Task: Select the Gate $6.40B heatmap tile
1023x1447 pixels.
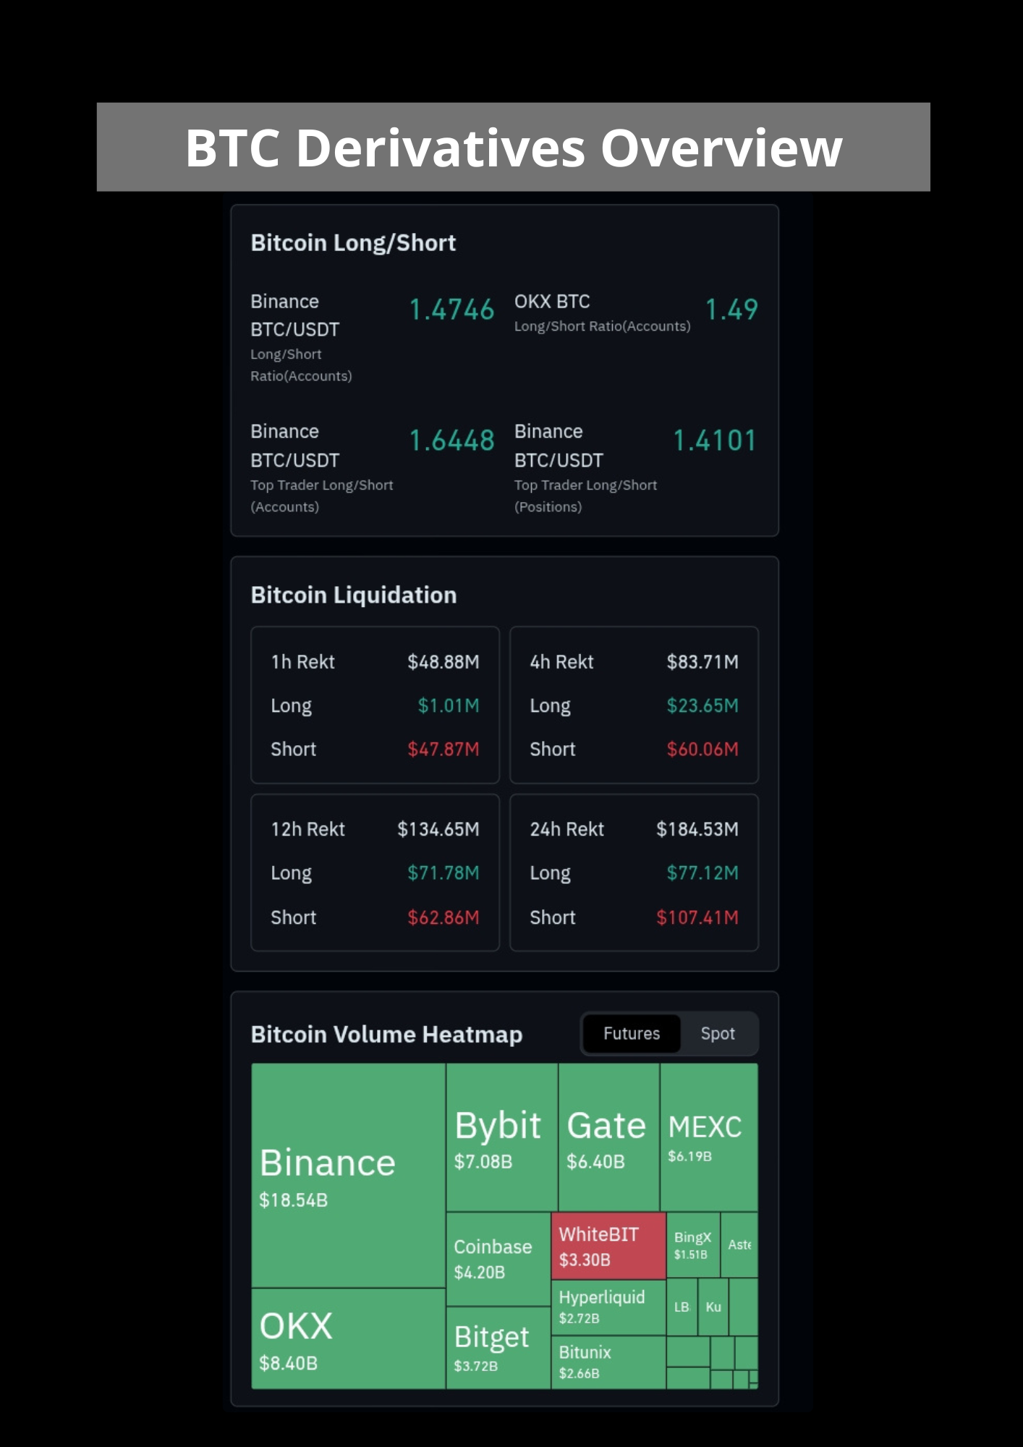Action: coord(609,1137)
